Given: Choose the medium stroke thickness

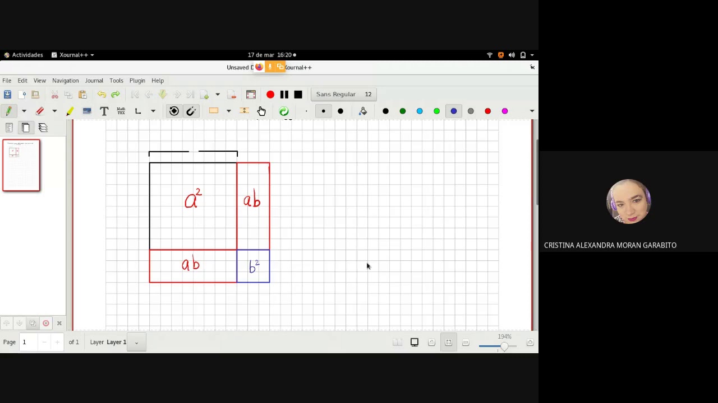Looking at the screenshot, I should point(323,111).
